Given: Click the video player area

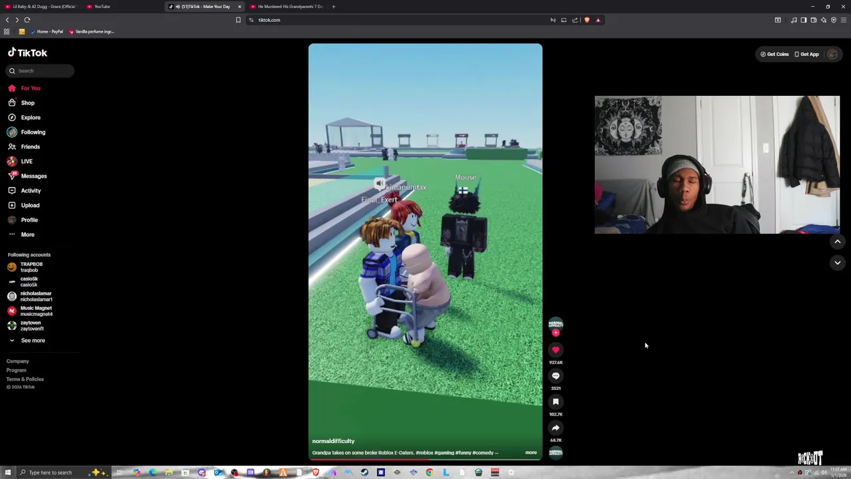Looking at the screenshot, I should coord(425,252).
